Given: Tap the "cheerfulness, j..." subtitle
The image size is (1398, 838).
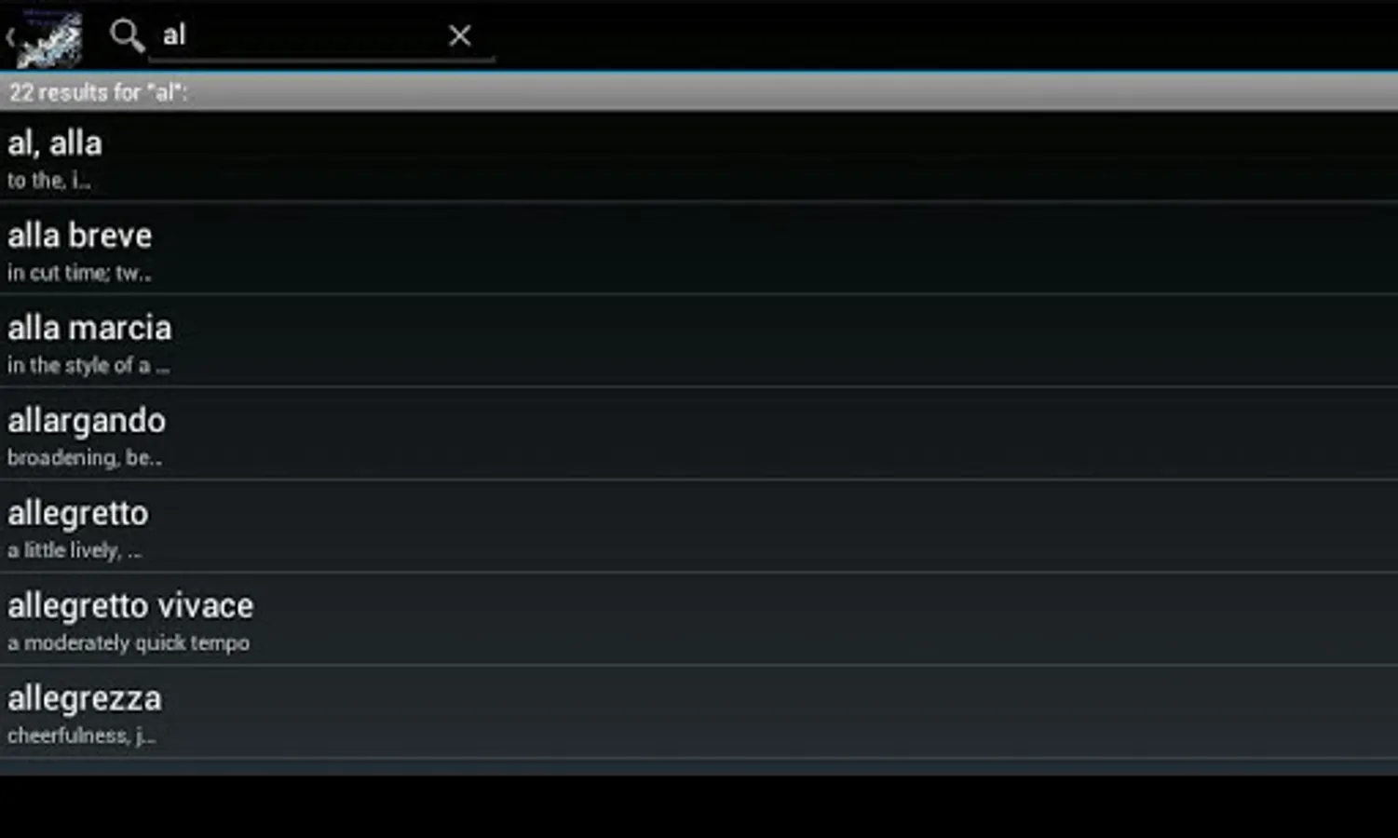Looking at the screenshot, I should 82,736.
